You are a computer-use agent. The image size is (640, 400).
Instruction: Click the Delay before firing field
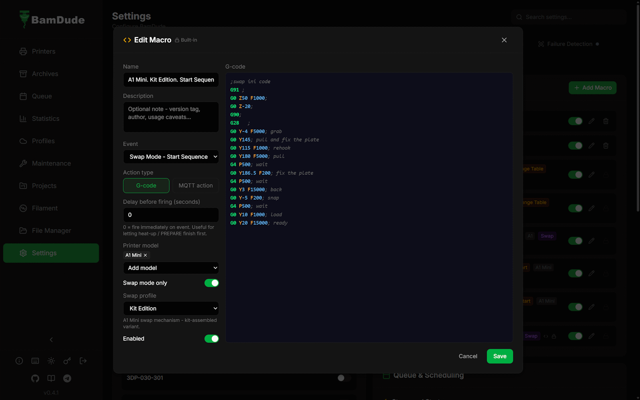pos(171,215)
